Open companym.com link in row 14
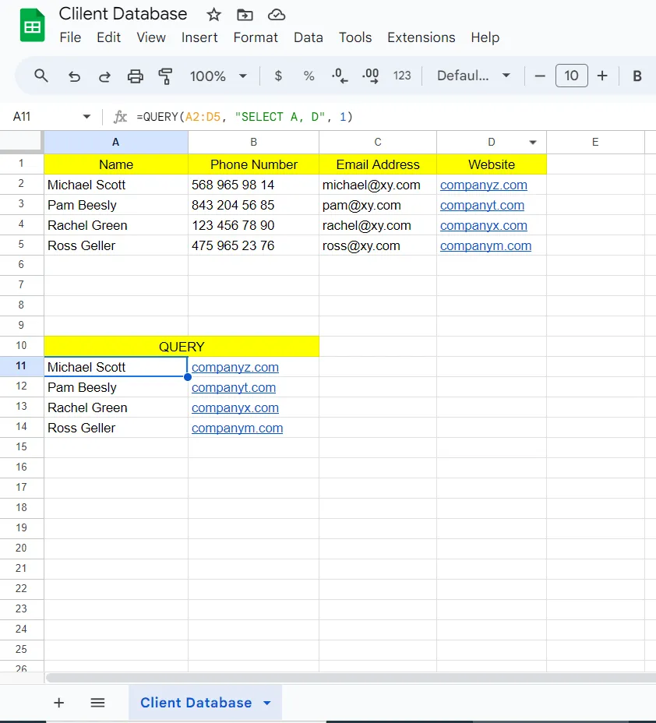Screen dimensions: 656x723 [237, 428]
